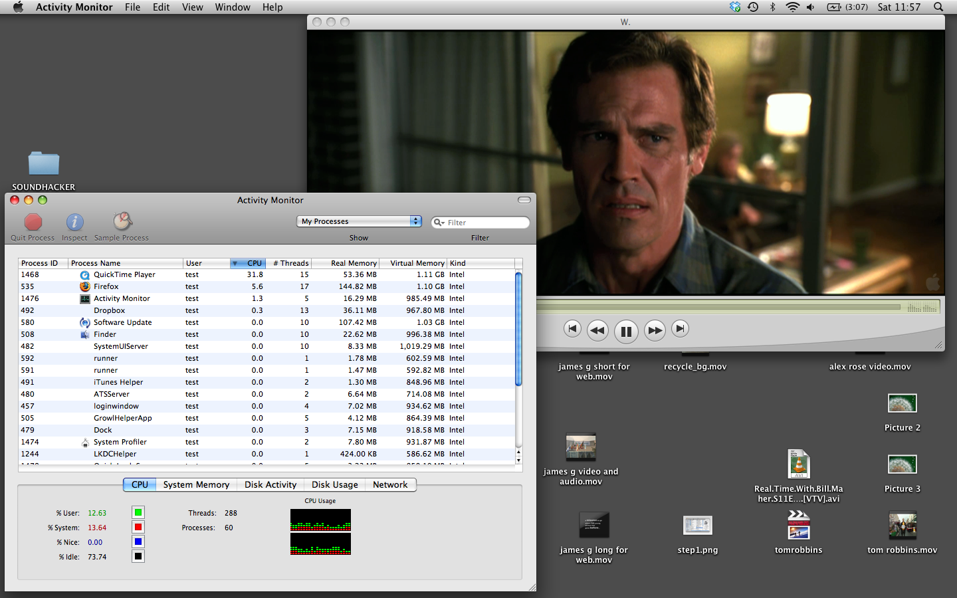Skip to the end of the movie
The width and height of the screenshot is (957, 598).
(x=680, y=328)
